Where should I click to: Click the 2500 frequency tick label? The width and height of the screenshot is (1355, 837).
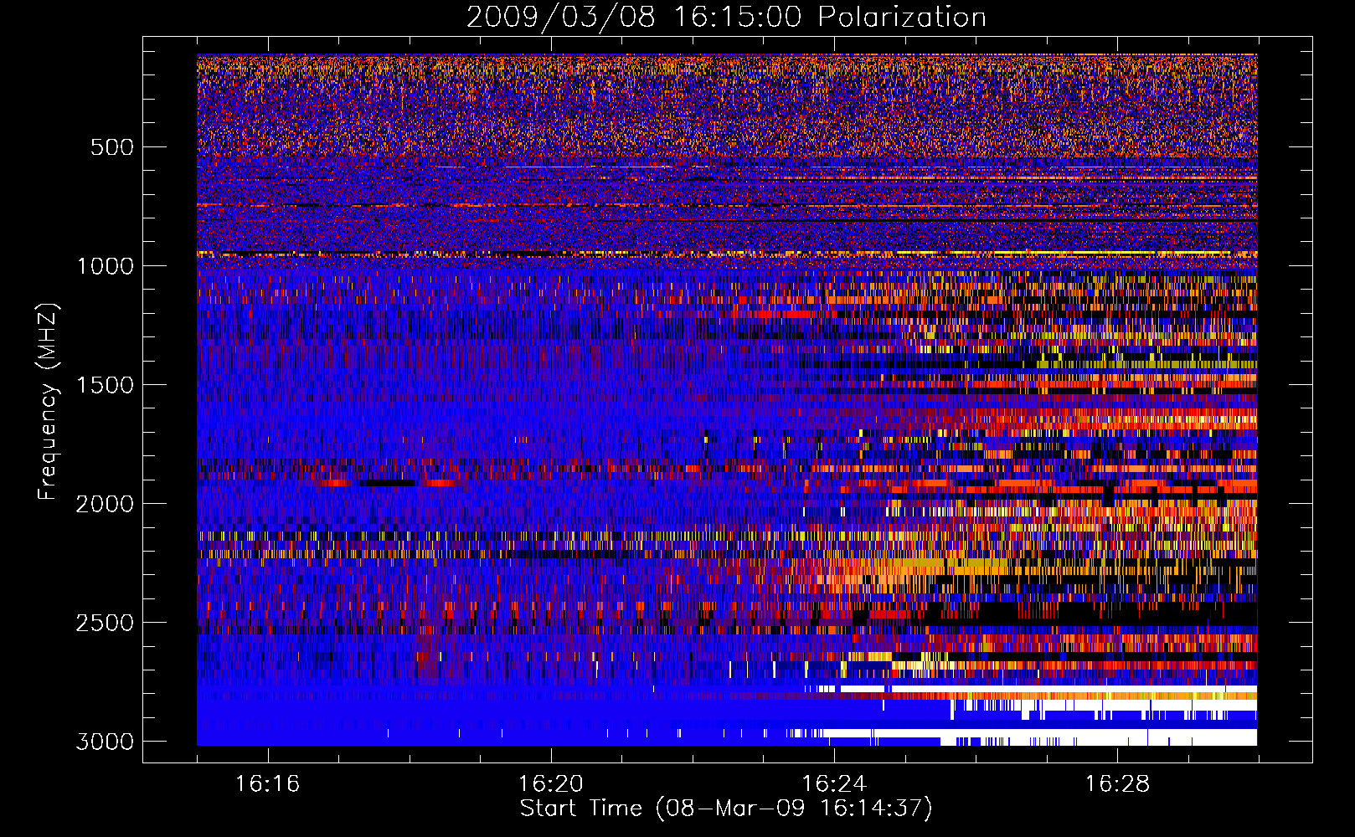106,623
